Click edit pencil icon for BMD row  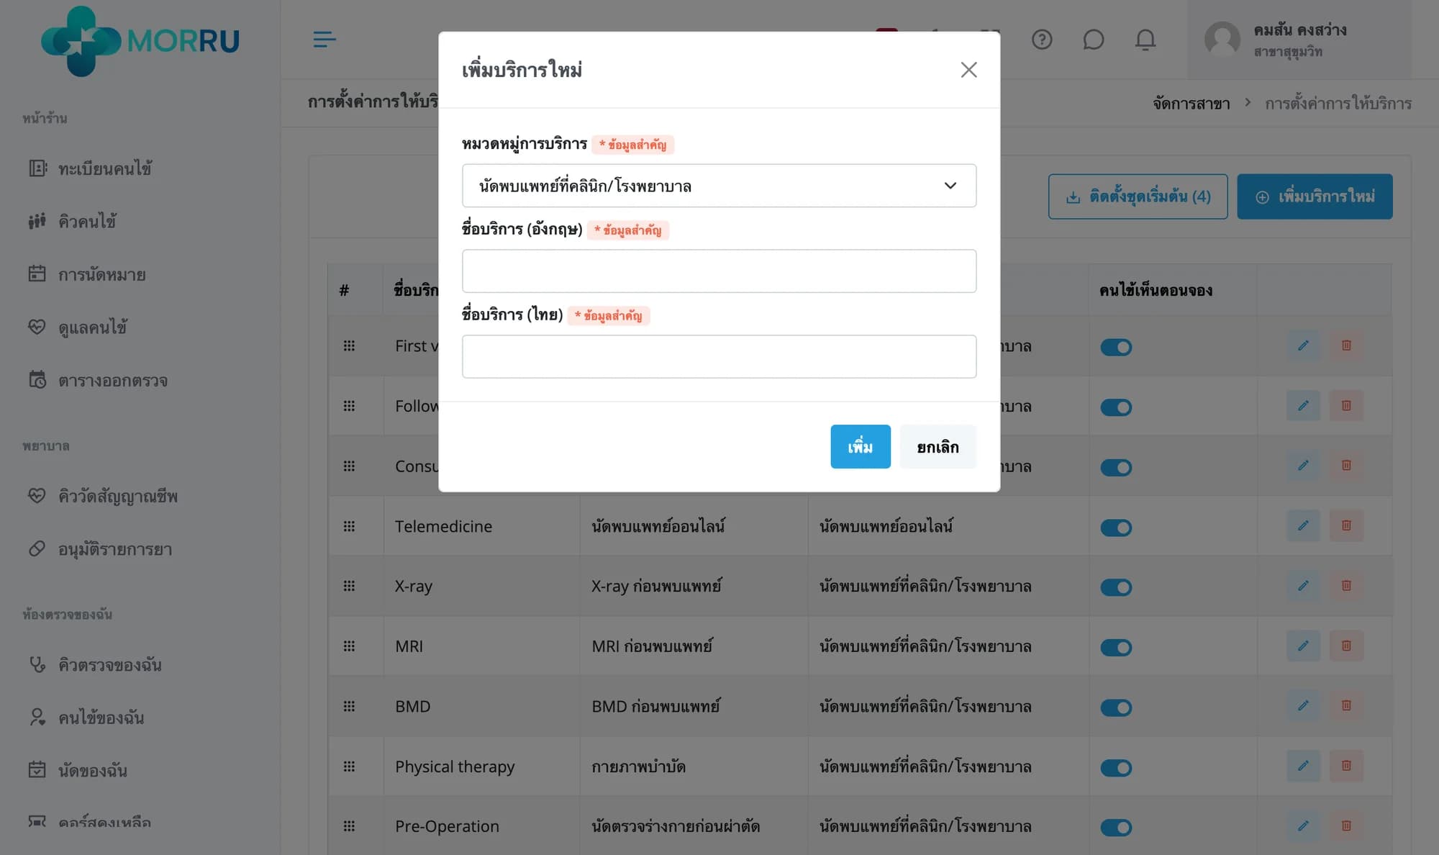pyautogui.click(x=1303, y=706)
